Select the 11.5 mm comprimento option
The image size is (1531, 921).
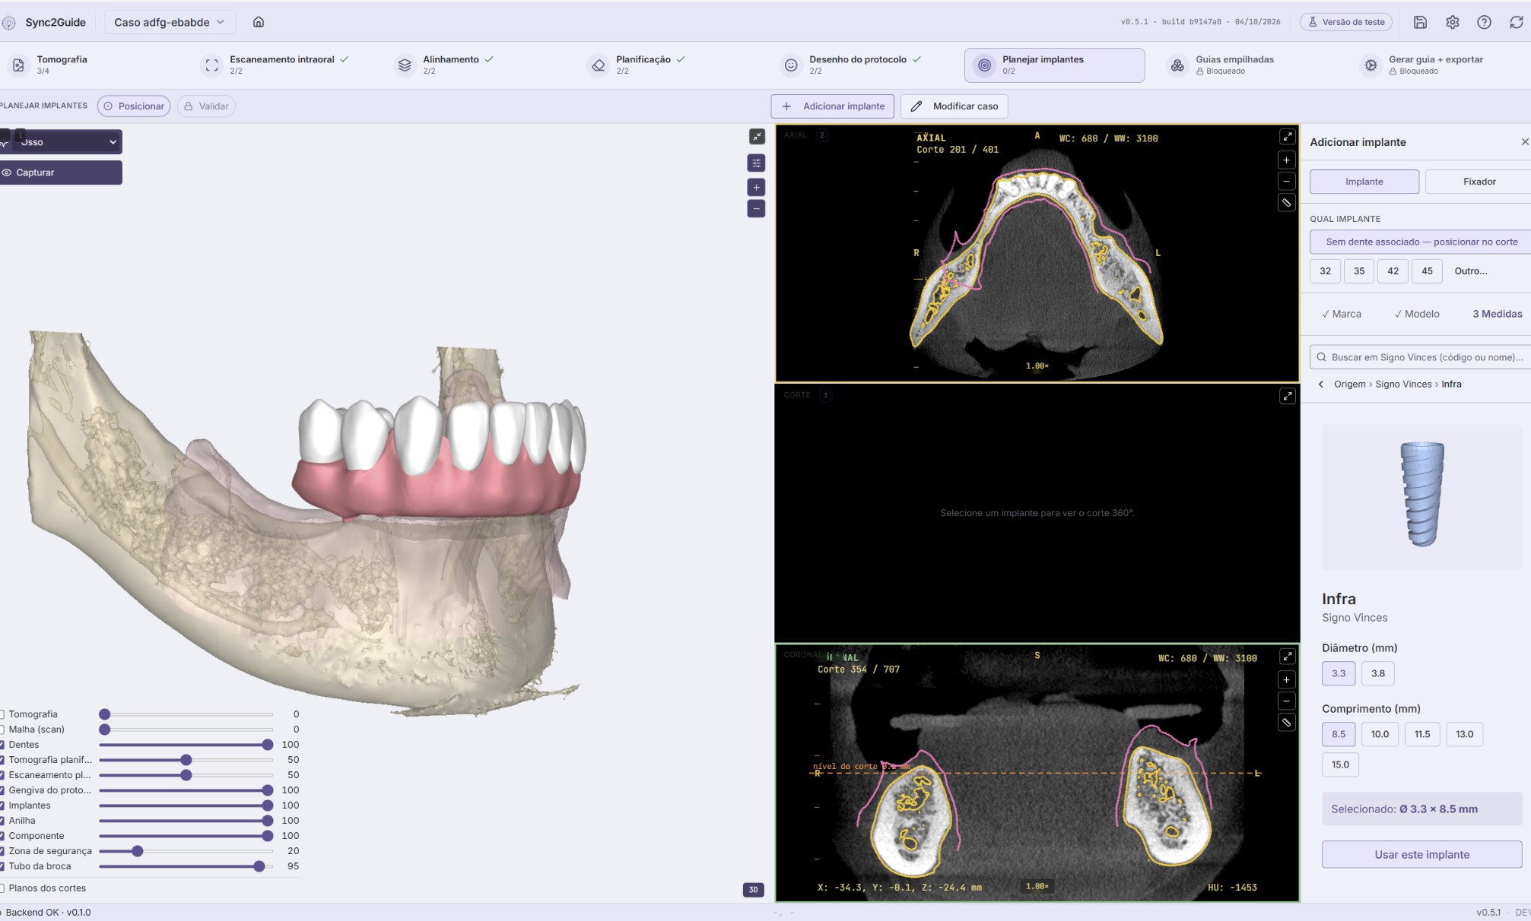point(1422,734)
